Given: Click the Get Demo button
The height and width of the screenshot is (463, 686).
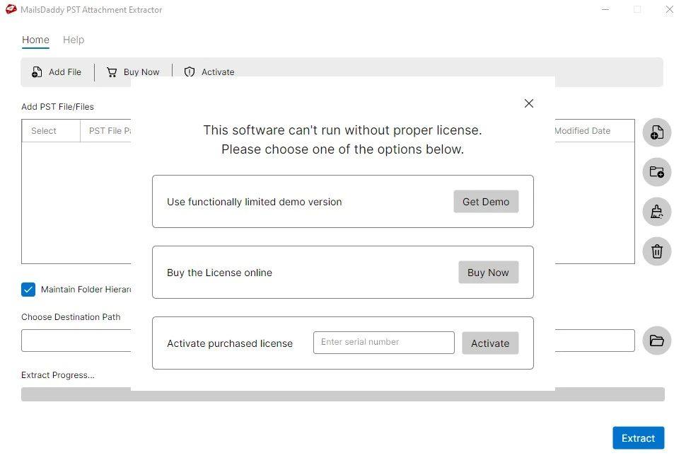Looking at the screenshot, I should click(486, 202).
